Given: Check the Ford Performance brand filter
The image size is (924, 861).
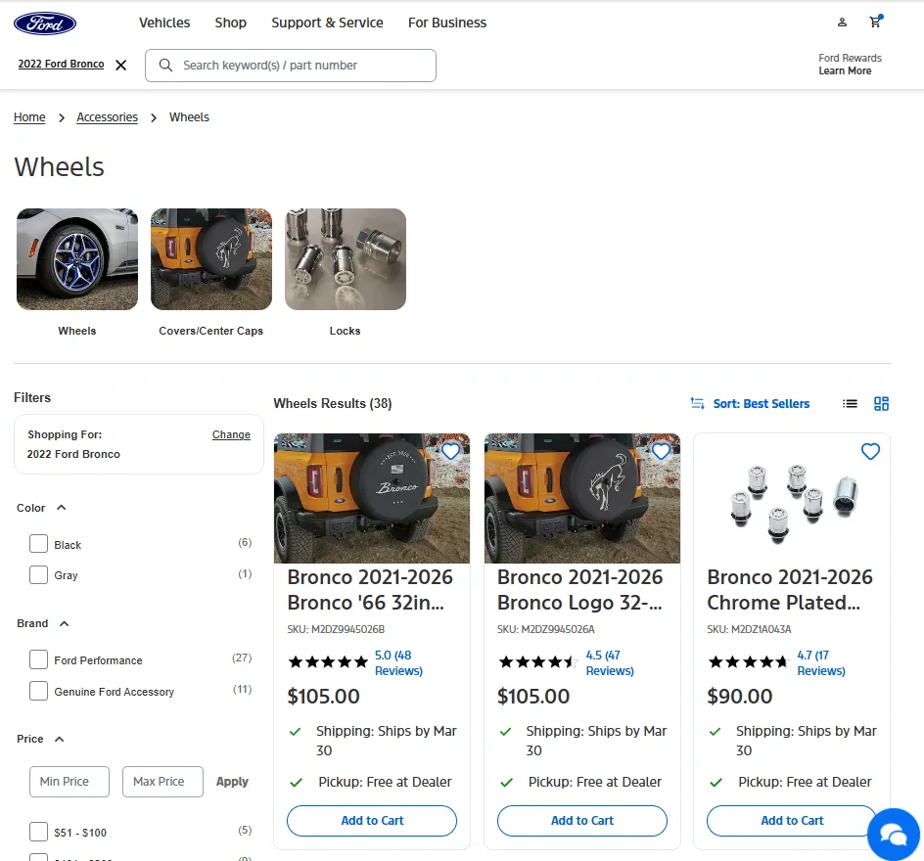Looking at the screenshot, I should coord(38,658).
